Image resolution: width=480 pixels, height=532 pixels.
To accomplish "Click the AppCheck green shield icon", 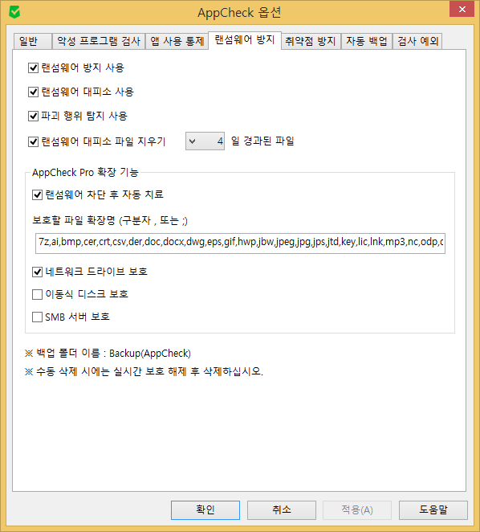I will click(x=14, y=13).
